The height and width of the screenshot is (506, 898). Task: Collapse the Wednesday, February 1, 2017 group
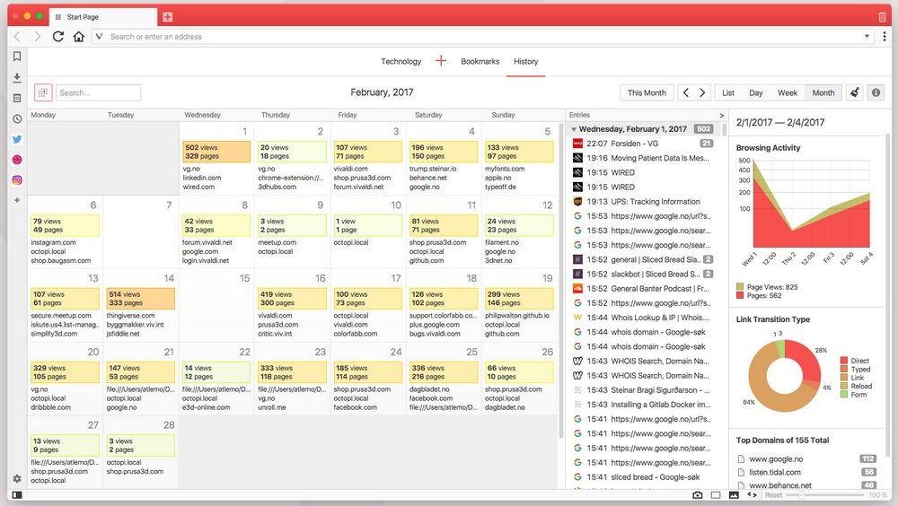click(575, 129)
